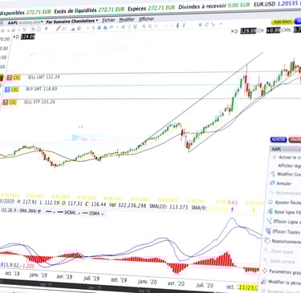Click the Paramètres graphique icon
The width and height of the screenshot is (301, 293).
265,271
